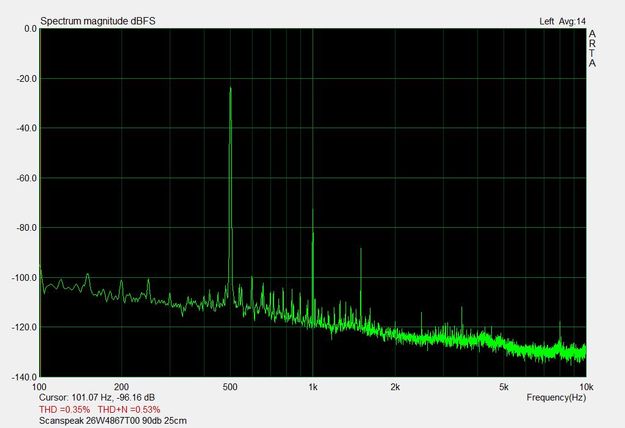
Task: Click the 500 Hz fundamental peak tip
Action: (230, 89)
